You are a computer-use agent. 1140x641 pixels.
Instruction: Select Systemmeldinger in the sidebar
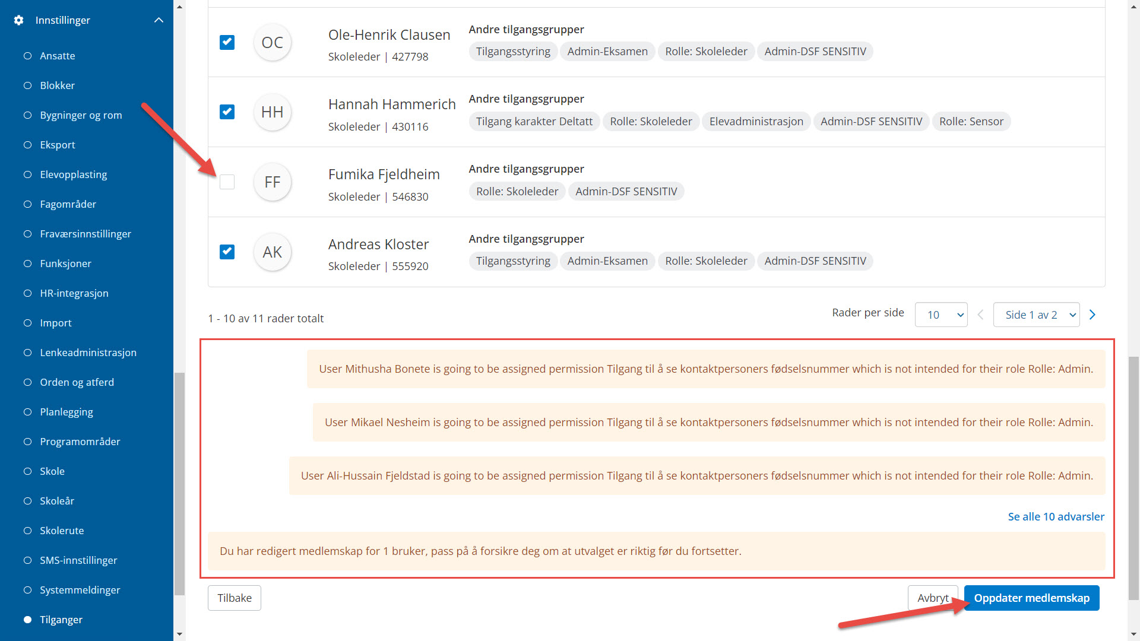(x=80, y=590)
